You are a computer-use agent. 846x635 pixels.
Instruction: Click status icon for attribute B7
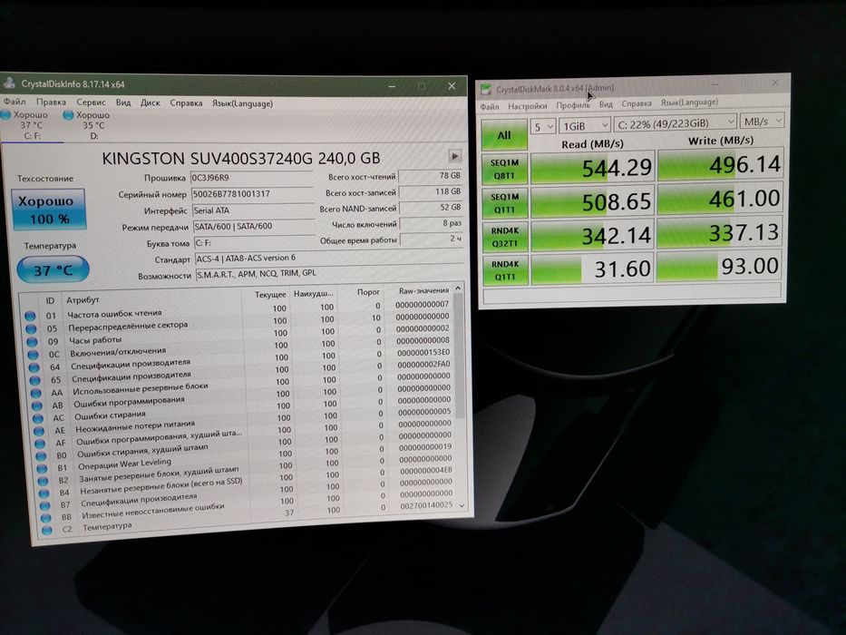[45, 505]
